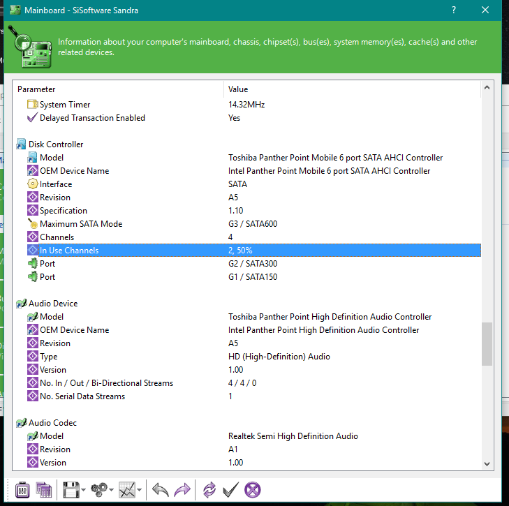Confirm with the checkmark OK icon
The height and width of the screenshot is (506, 509).
(231, 490)
